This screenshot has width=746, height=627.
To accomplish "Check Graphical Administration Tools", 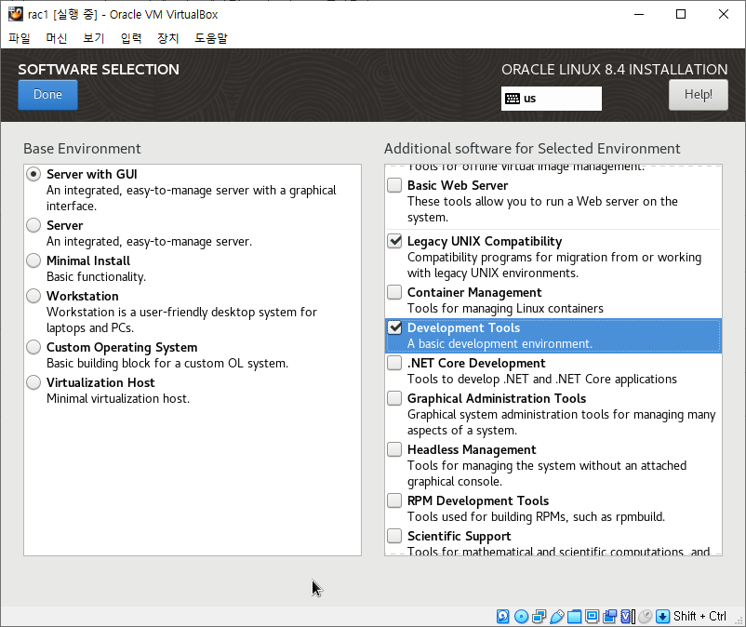I will coord(394,398).
